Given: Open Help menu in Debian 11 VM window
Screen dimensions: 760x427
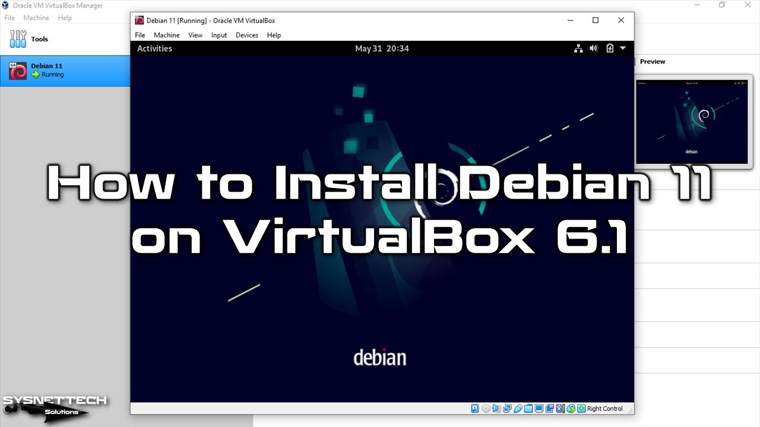Looking at the screenshot, I should pyautogui.click(x=274, y=35).
